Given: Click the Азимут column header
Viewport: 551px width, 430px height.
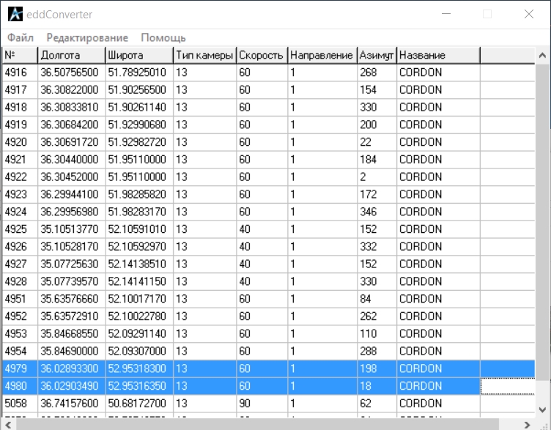Looking at the screenshot, I should click(x=377, y=56).
